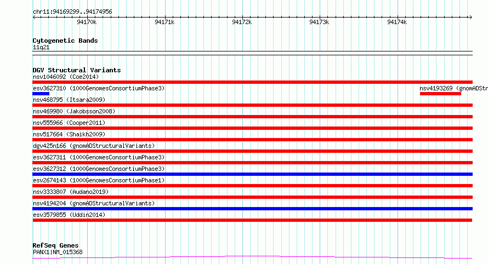Select the red bar under nsv469980 Jakobsson2008
Screen dimensions: 488x264
coord(252,117)
